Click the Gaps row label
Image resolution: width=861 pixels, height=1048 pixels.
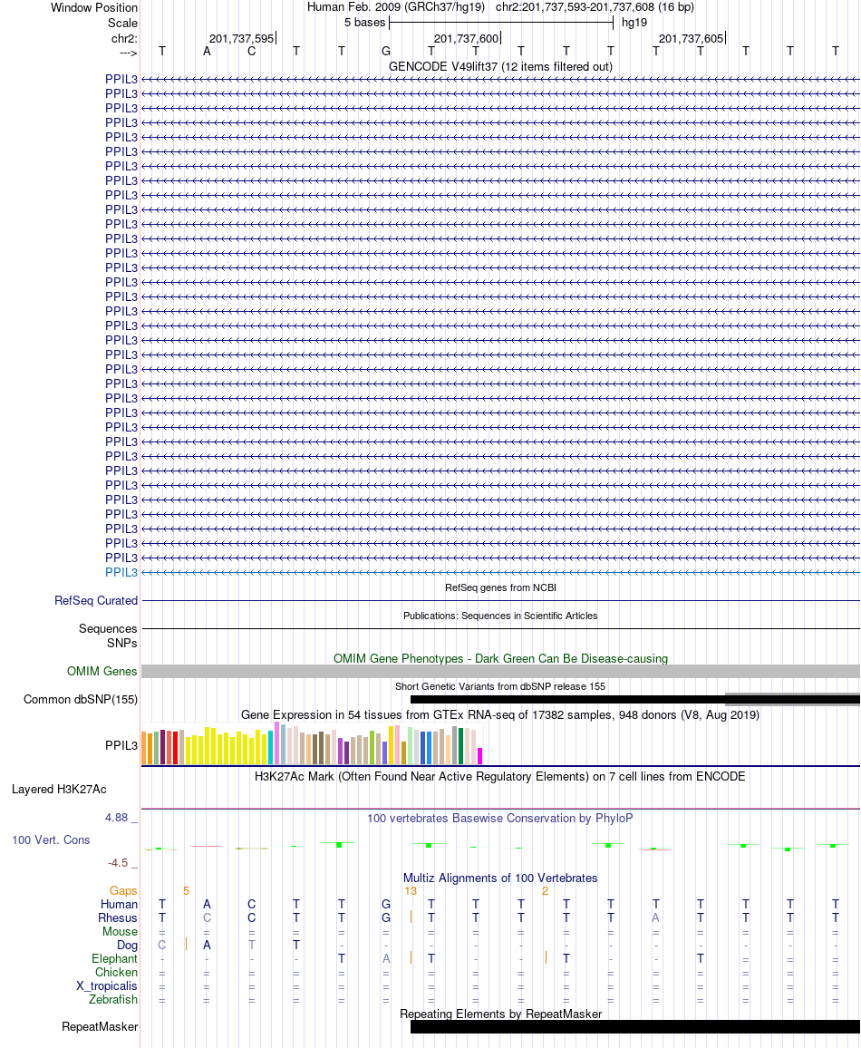coord(123,891)
